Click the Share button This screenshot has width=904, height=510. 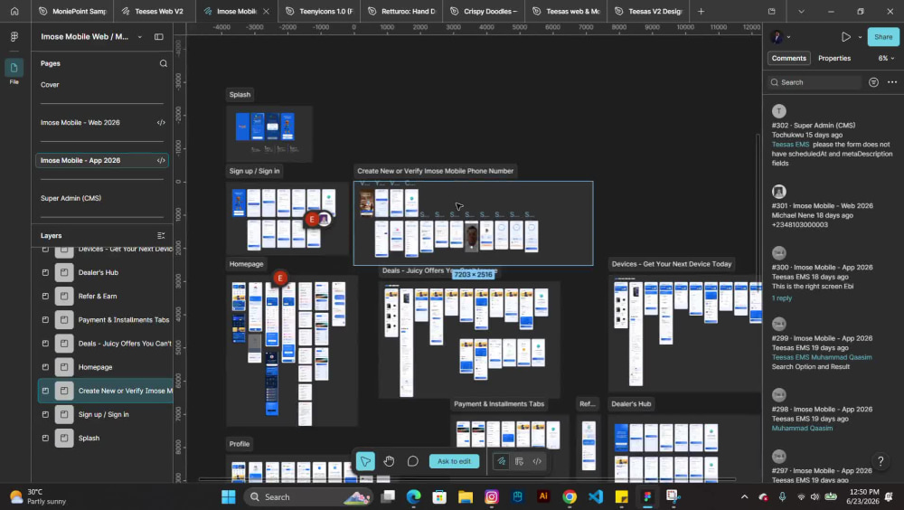click(882, 36)
